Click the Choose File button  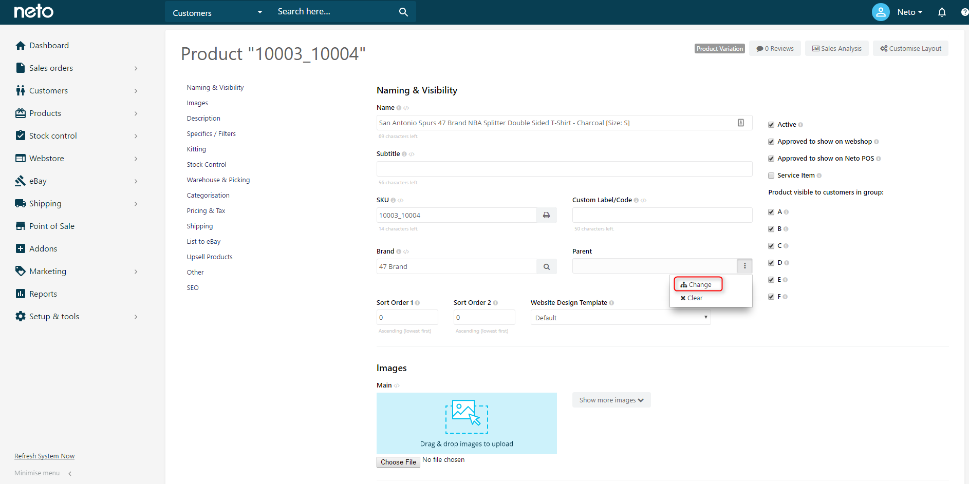pyautogui.click(x=398, y=462)
